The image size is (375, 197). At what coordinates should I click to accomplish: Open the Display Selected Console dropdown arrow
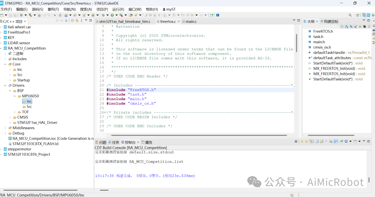click(350, 142)
